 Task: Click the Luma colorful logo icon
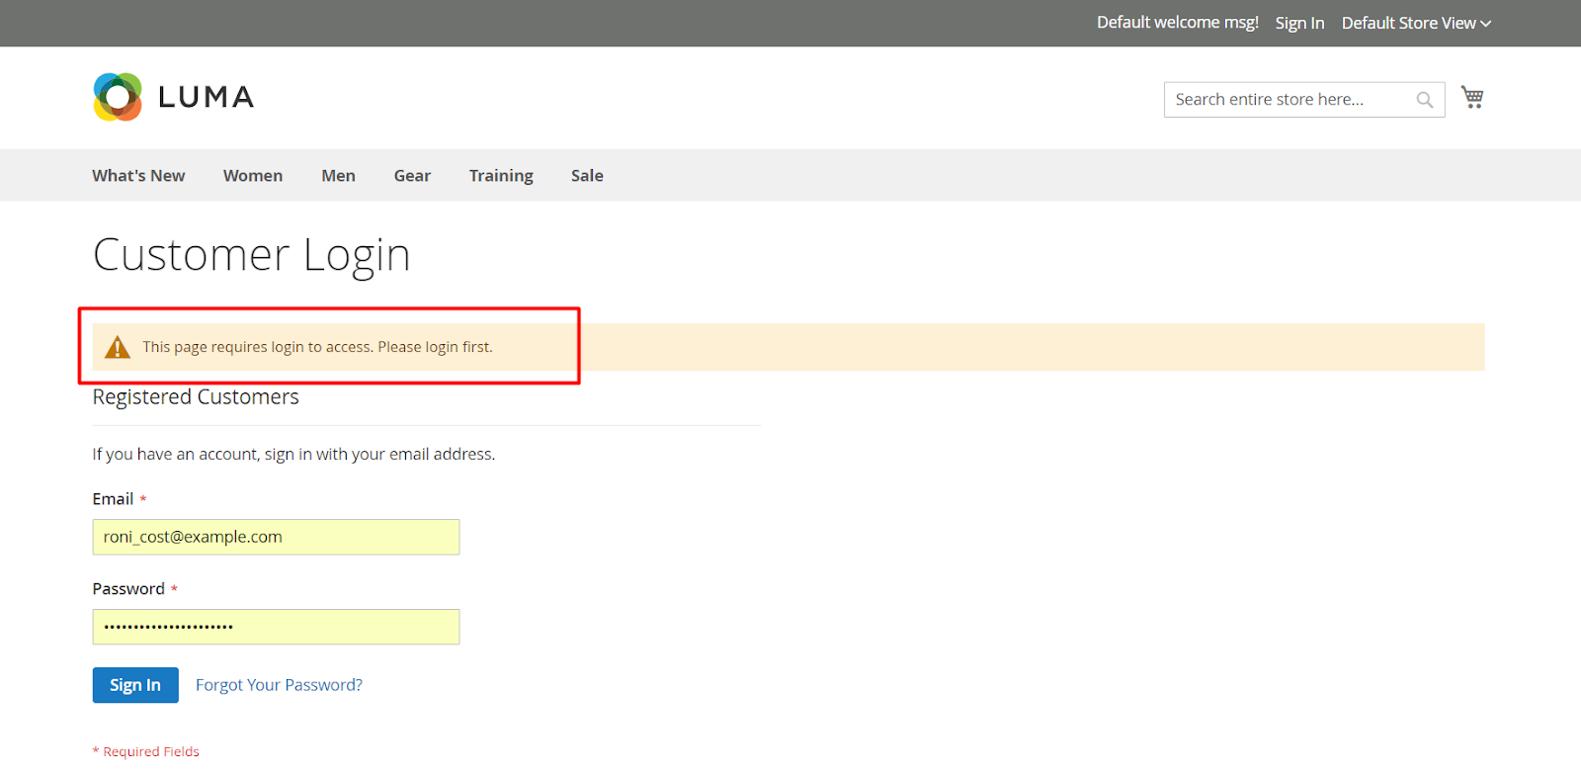pos(118,97)
